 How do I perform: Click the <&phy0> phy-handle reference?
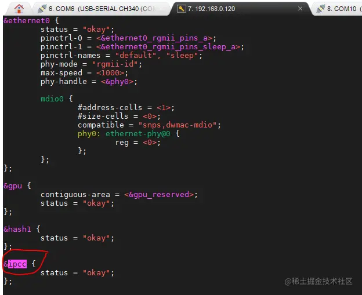tap(117, 82)
